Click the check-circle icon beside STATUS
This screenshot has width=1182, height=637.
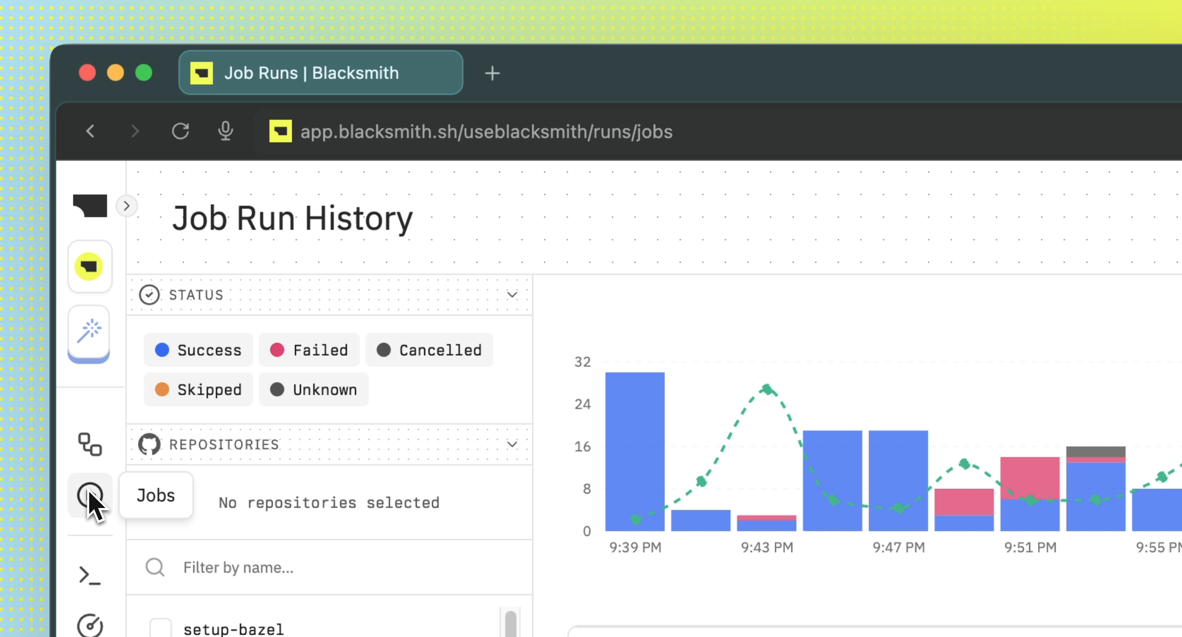(149, 295)
